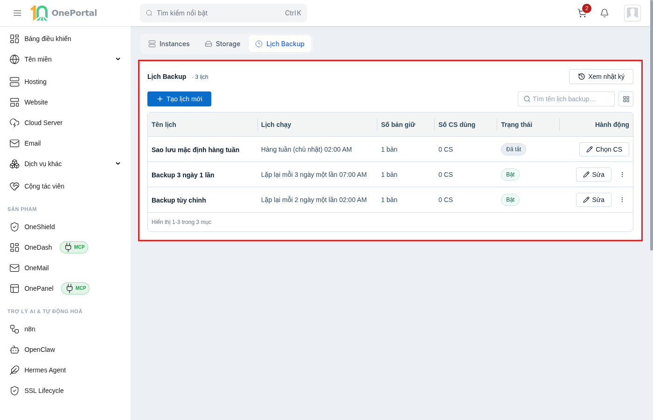Click the Bật status of Backup 3 ngày 1 lần
Viewport: 653px width, 420px height.
point(510,175)
